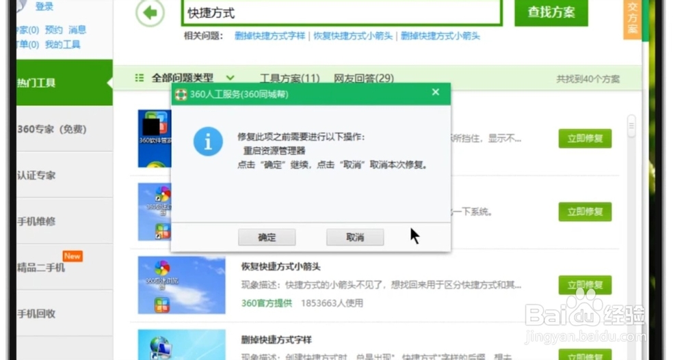This screenshot has width=684, height=360.
Task: Switch to the 网友回答(29) tab
Action: pyautogui.click(x=363, y=78)
